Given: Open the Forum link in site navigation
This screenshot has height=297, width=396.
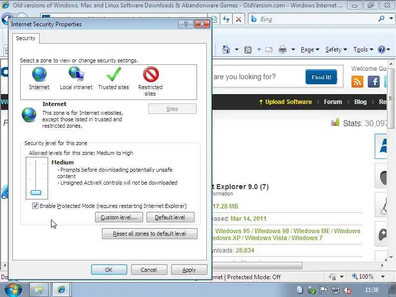Looking at the screenshot, I should point(333,102).
